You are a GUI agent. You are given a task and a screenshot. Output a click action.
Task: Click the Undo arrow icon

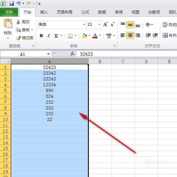[x=19, y=4]
